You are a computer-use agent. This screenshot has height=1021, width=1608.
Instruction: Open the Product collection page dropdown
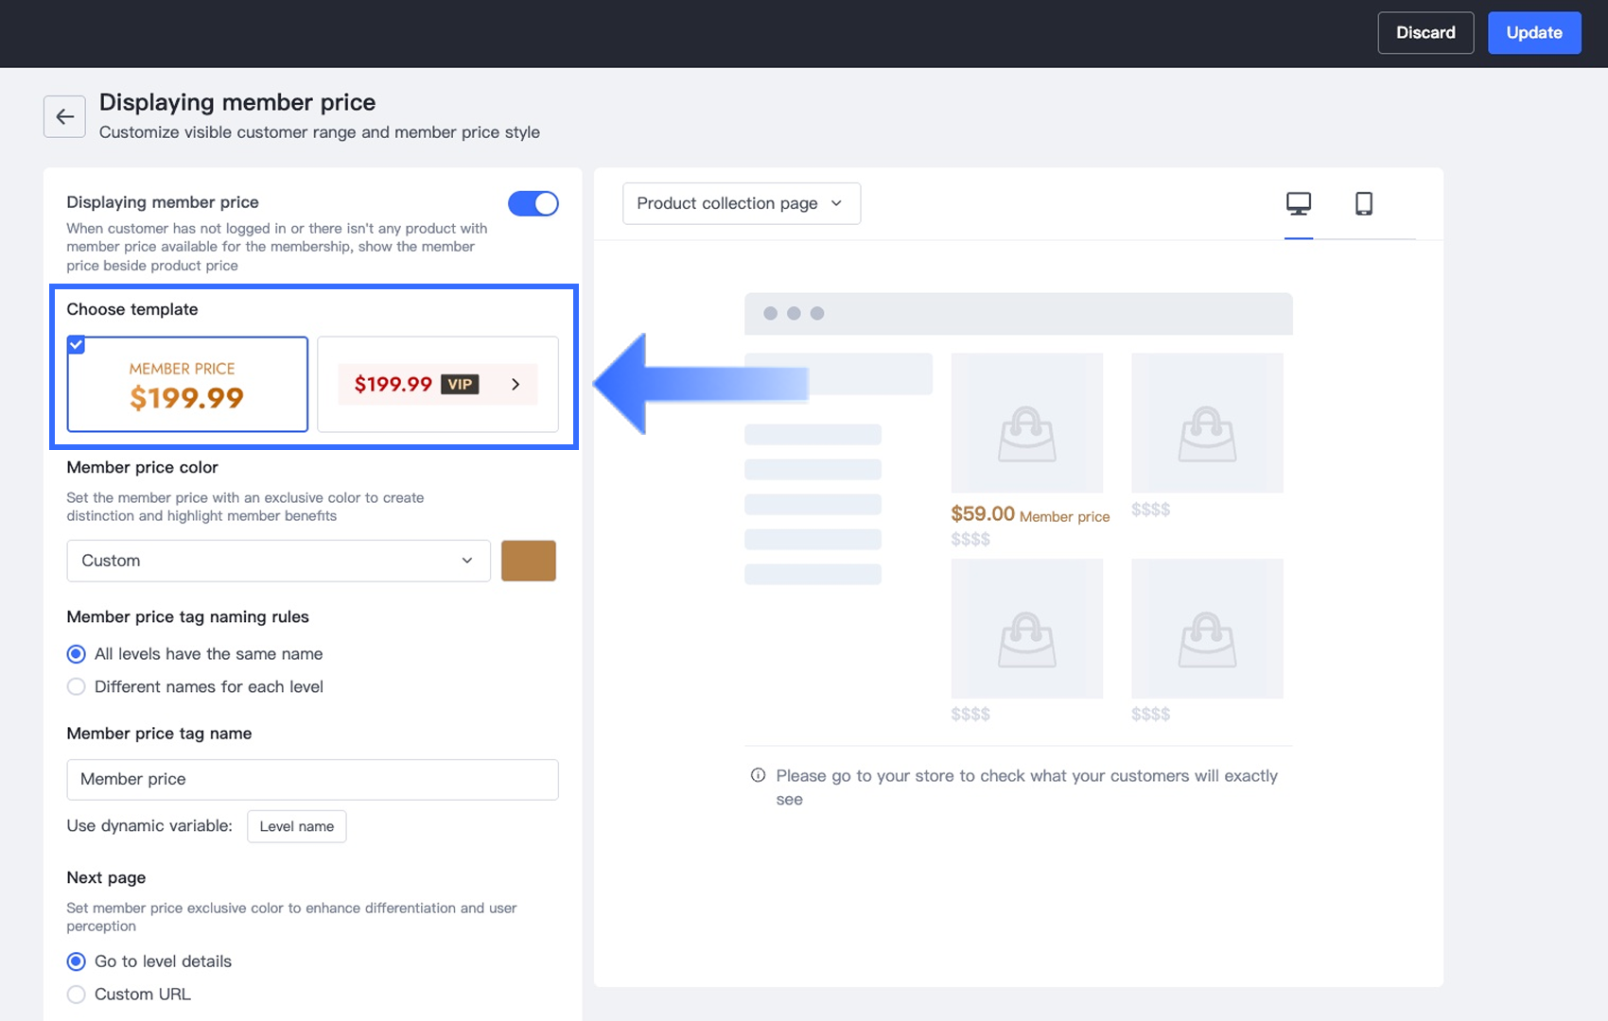[742, 203]
